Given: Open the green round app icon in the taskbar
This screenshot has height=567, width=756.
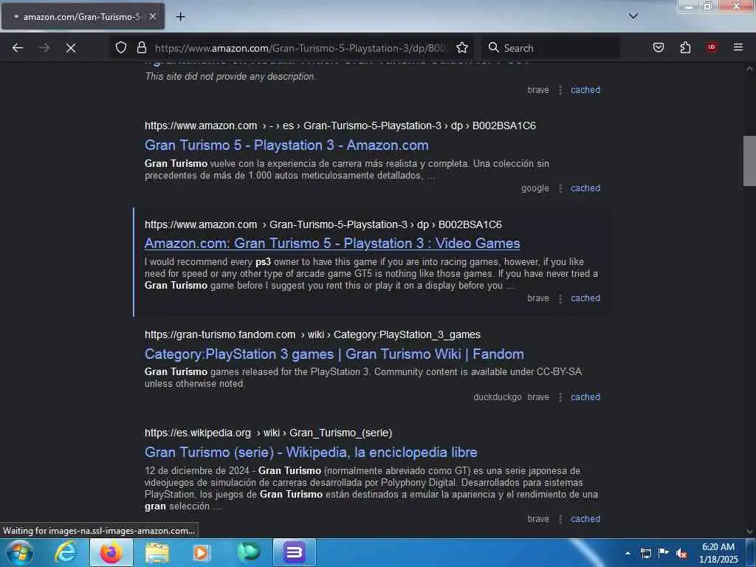Looking at the screenshot, I should tap(248, 552).
